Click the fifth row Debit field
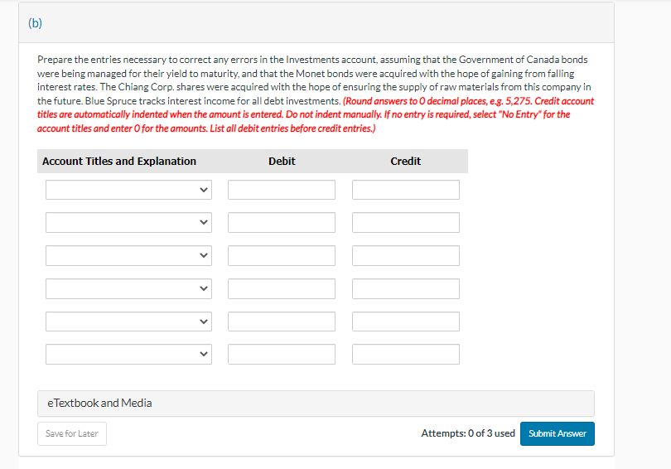 click(x=282, y=322)
